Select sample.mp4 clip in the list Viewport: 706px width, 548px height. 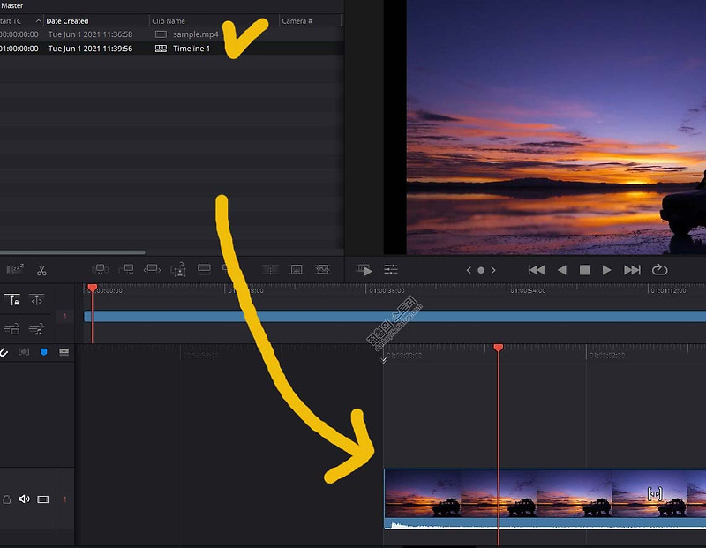pos(171,34)
